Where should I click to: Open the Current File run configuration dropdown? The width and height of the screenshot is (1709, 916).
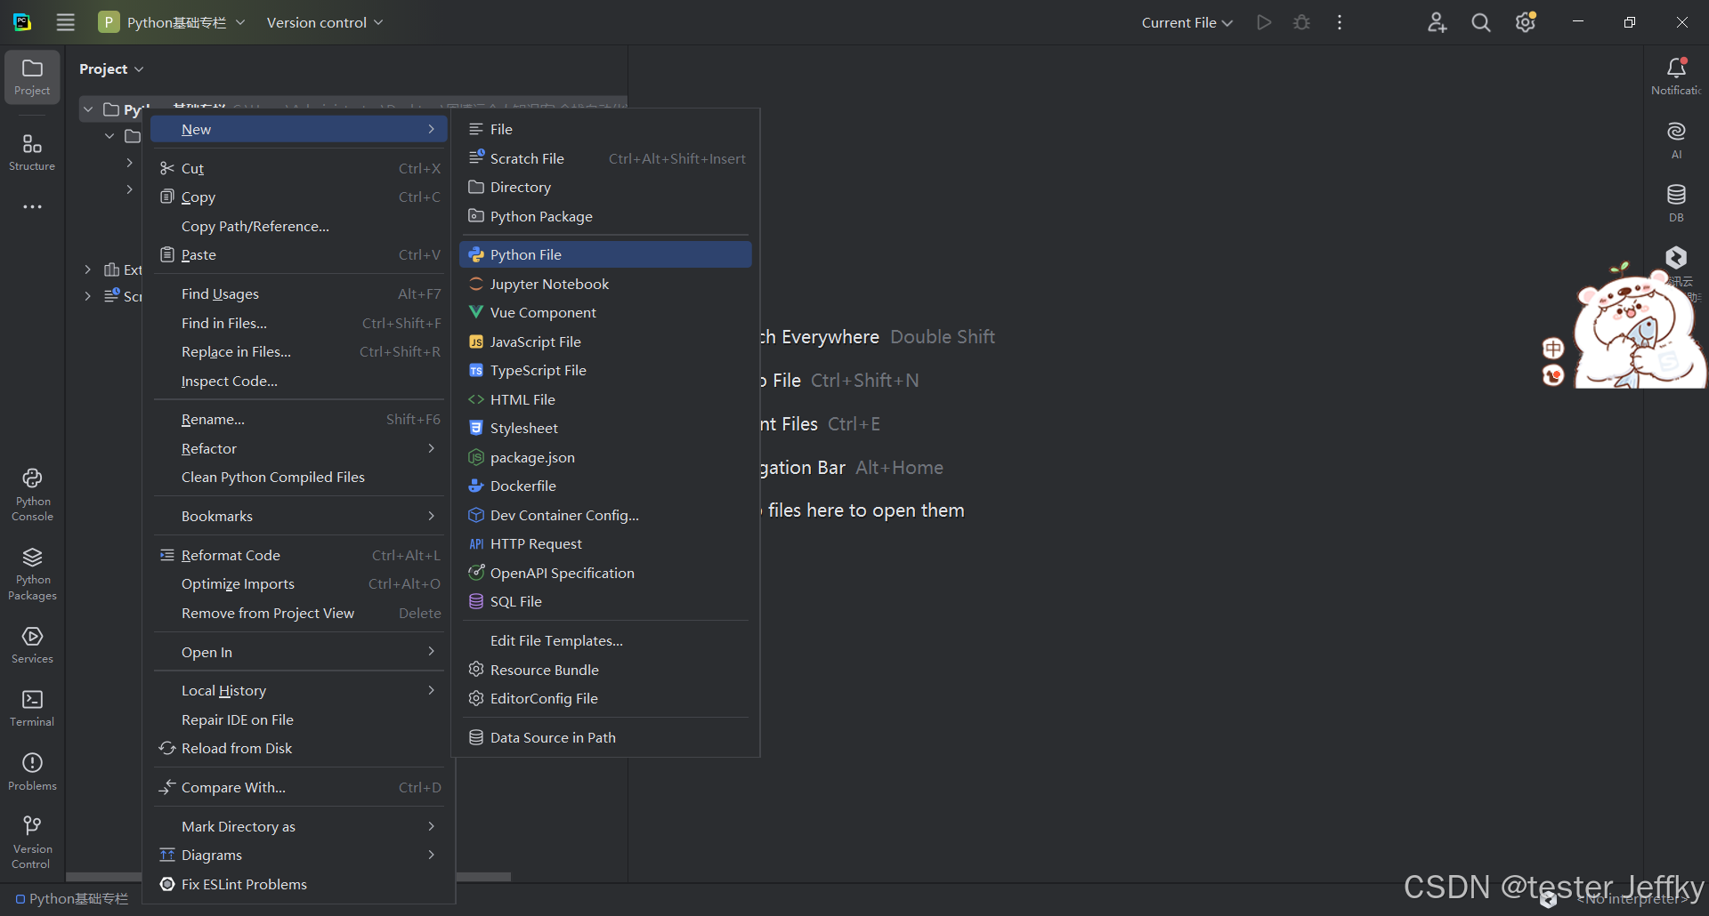1187,23
